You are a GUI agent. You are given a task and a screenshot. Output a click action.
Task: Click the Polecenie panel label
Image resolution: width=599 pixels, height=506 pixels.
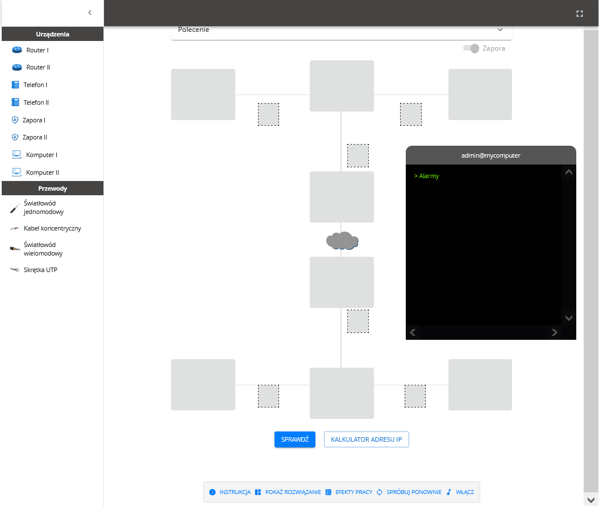[193, 30]
